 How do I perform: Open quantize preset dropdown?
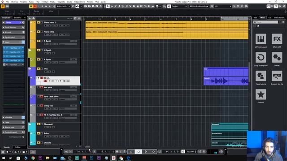tap(223, 6)
